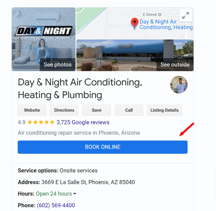
Task: Expand the Hours dropdown arrow
Action: pyautogui.click(x=75, y=194)
